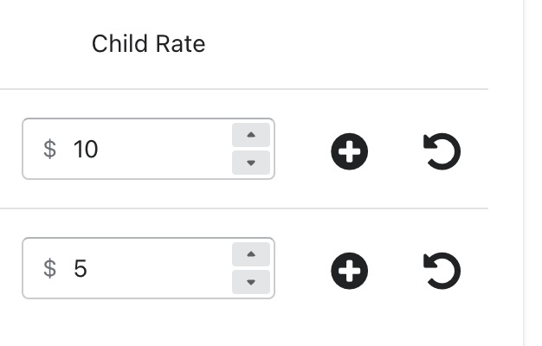Click the dollar sign in the 10 field
The height and width of the screenshot is (346, 542).
49,149
